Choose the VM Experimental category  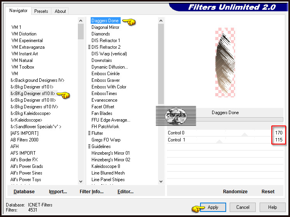coord(27,41)
